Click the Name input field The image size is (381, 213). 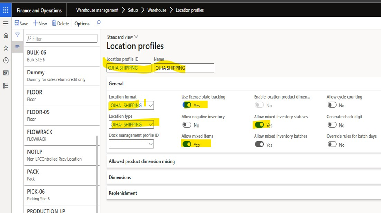pyautogui.click(x=184, y=68)
